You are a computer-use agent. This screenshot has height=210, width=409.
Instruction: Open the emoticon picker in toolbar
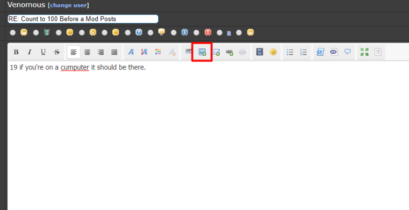273,52
